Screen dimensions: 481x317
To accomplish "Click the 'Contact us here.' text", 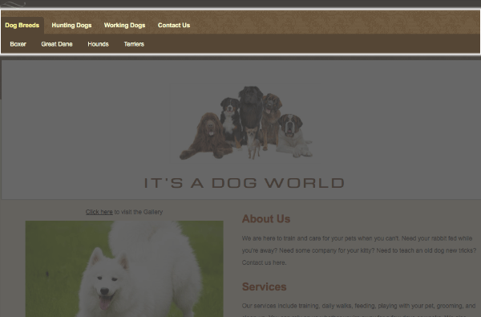I will pos(264,262).
